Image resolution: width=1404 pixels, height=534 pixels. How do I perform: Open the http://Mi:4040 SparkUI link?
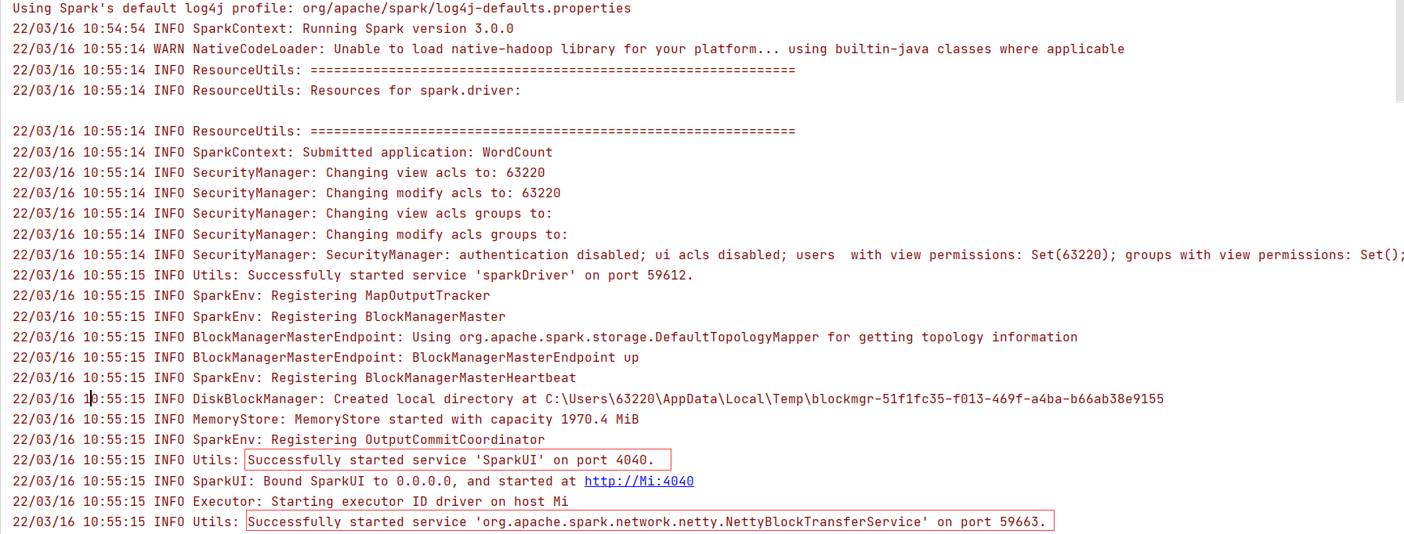click(639, 481)
